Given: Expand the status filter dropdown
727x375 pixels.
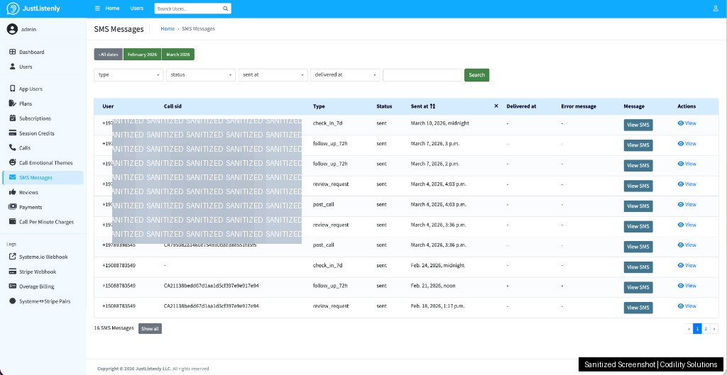Looking at the screenshot, I should click(201, 75).
